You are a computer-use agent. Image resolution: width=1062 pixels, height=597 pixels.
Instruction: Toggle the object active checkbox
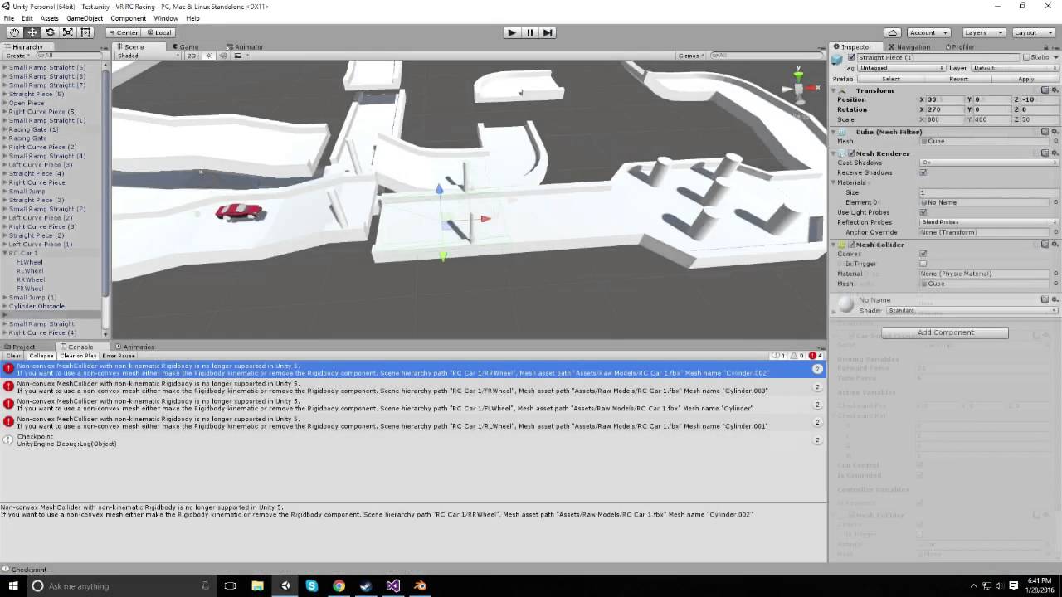[x=851, y=57]
